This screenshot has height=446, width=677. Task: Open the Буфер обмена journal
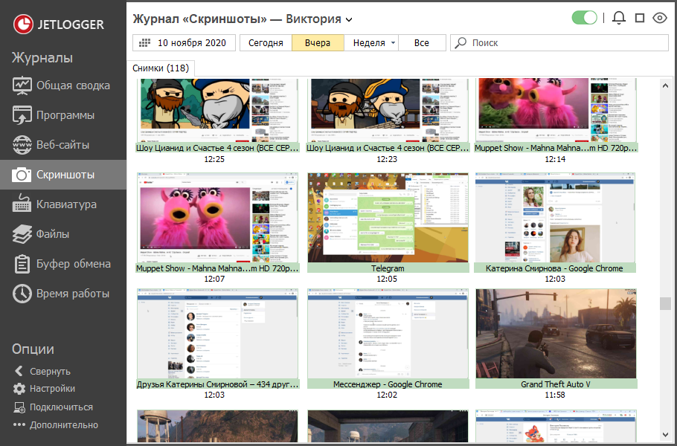point(63,264)
